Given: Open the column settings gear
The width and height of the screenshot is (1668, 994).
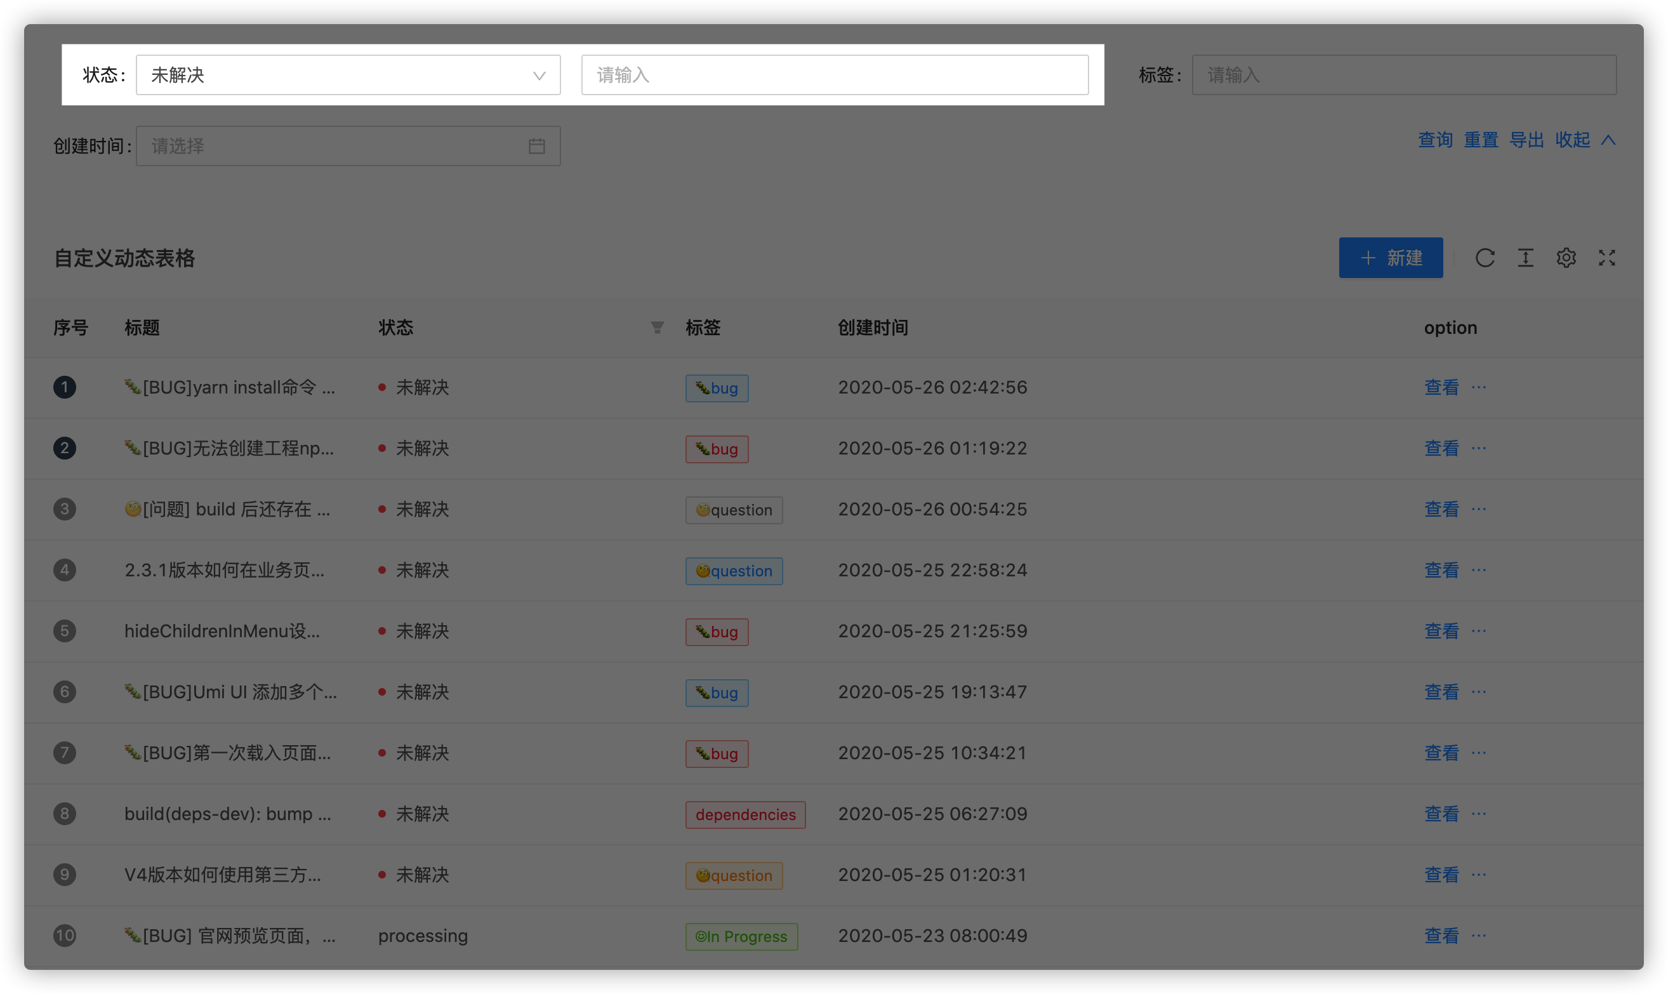Looking at the screenshot, I should click(1566, 258).
